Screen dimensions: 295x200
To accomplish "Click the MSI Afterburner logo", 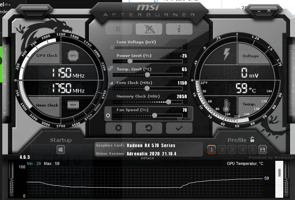I will coord(149,11).
